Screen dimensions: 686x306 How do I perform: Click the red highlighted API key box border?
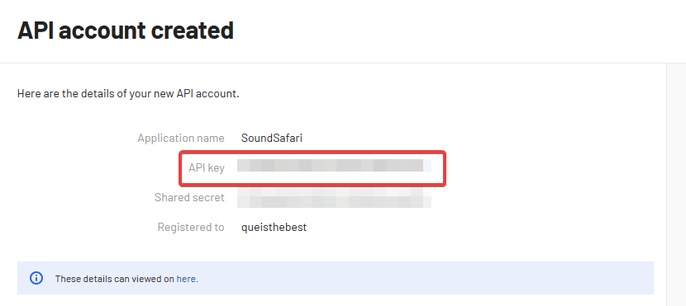click(312, 152)
